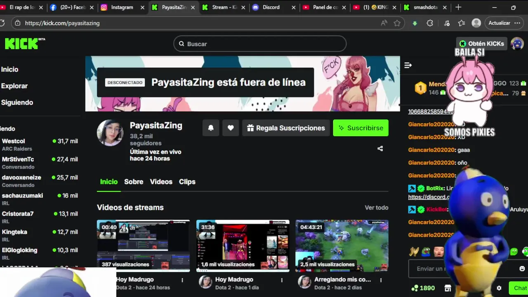The height and width of the screenshot is (297, 528).
Task: Open the Siguiendo sidebar link
Action: pyautogui.click(x=17, y=102)
